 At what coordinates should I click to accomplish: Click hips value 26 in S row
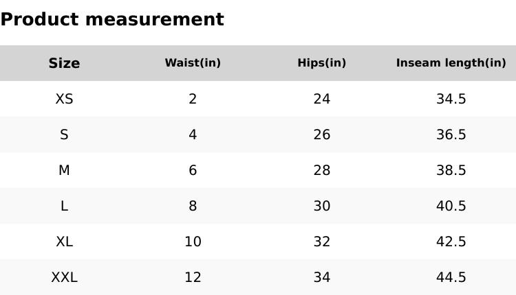click(x=322, y=134)
